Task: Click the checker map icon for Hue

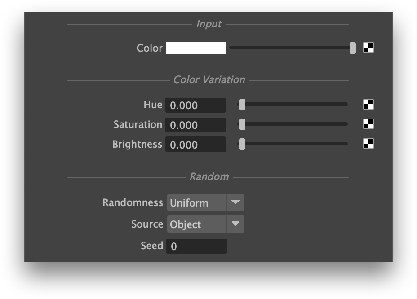Action: 368,105
